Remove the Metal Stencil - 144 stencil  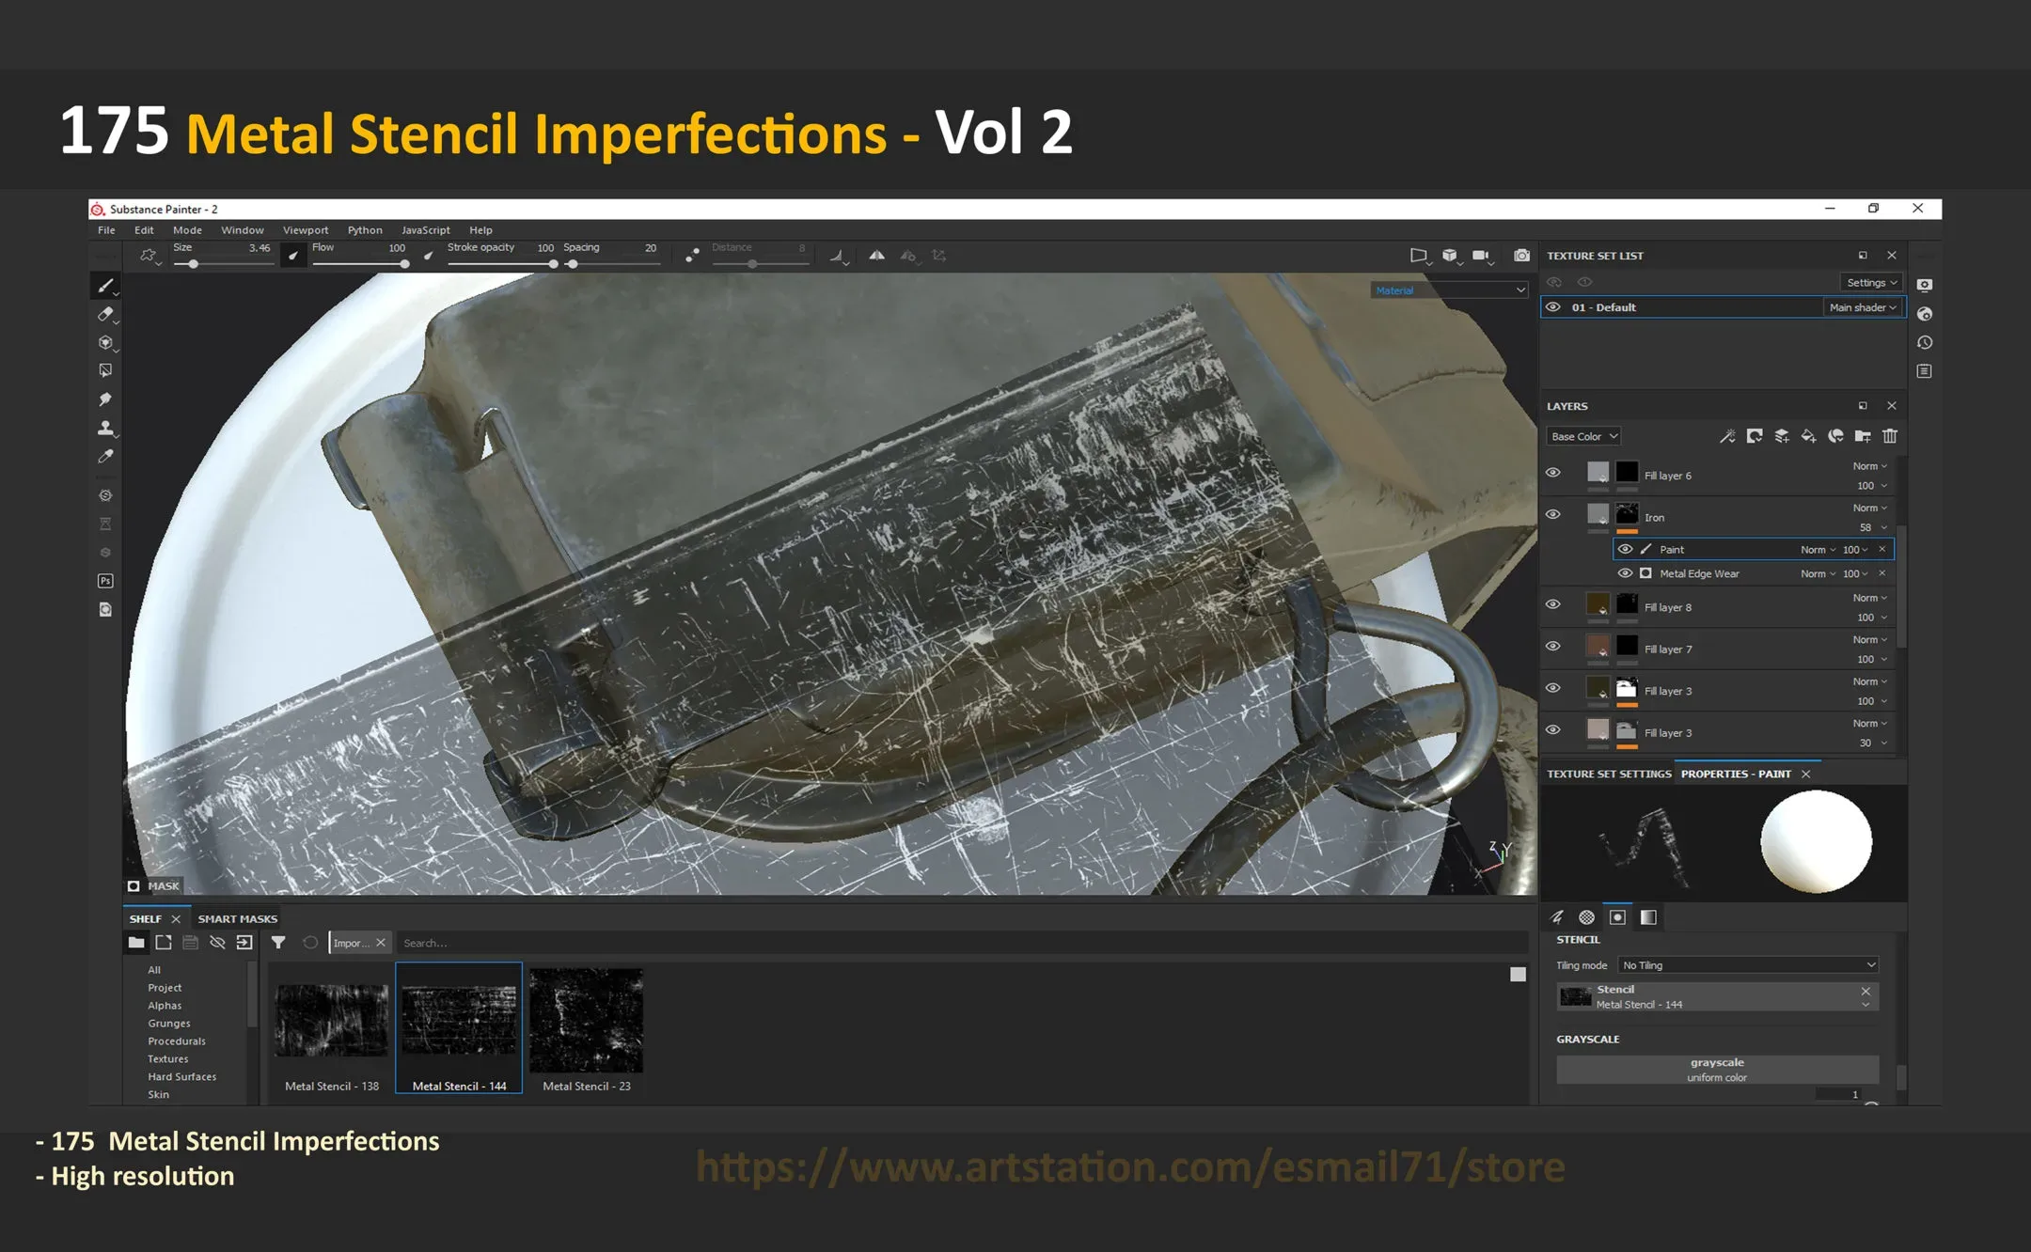1866,991
